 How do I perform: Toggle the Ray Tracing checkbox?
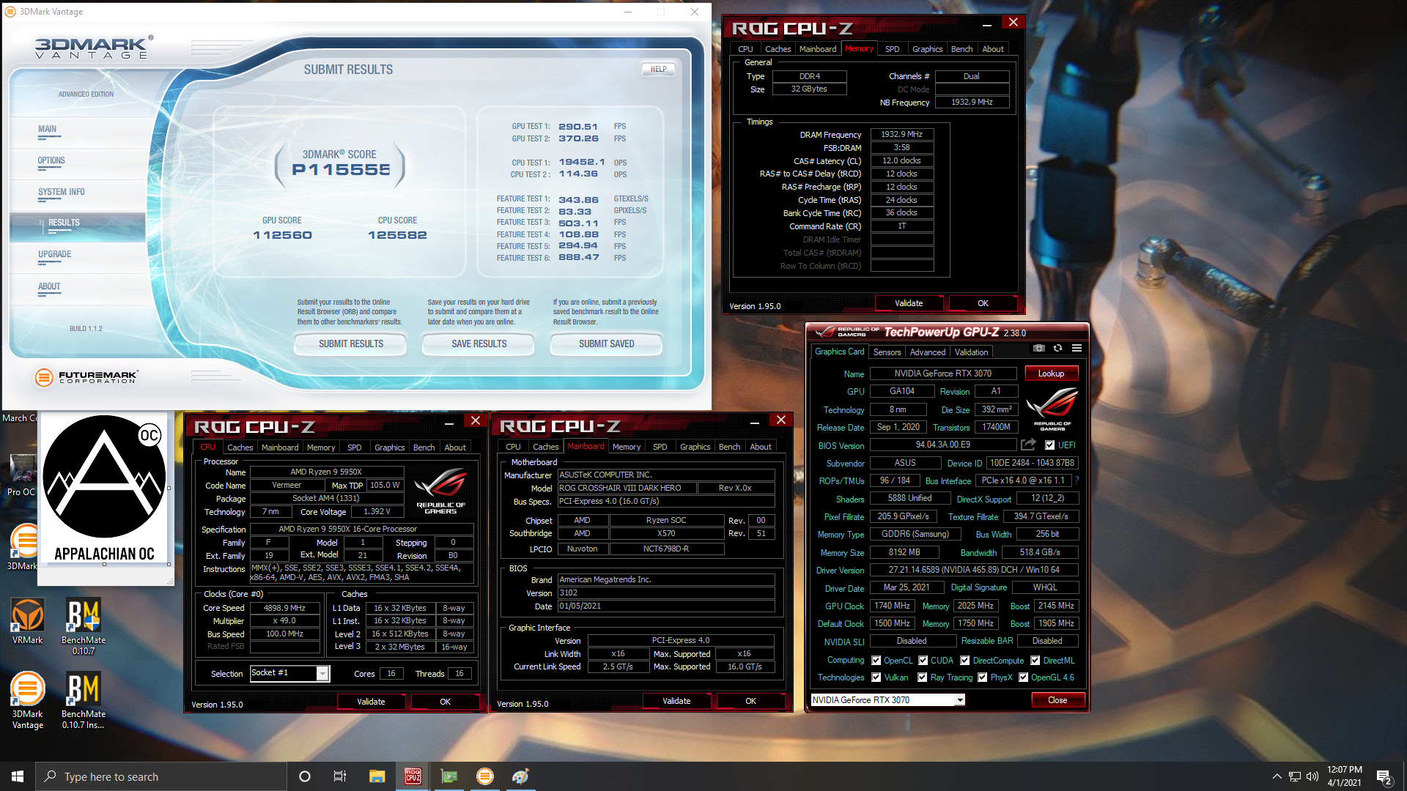tap(922, 677)
